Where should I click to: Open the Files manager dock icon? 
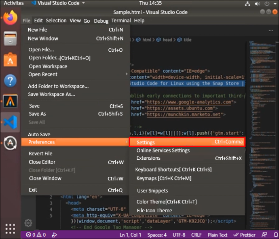click(11, 38)
